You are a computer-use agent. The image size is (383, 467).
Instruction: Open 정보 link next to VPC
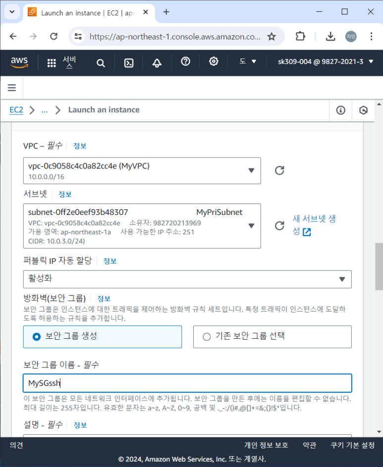80,146
